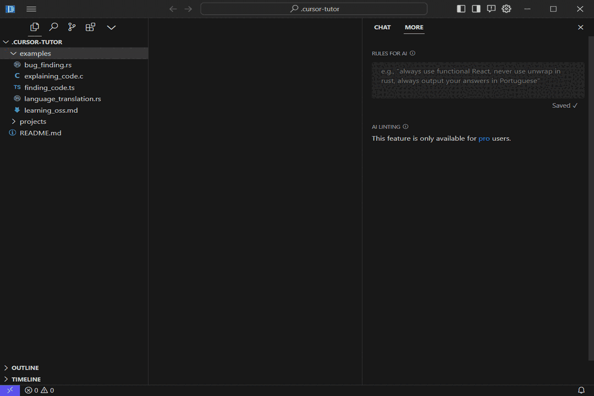Screen dimensions: 594x396
Task: Open the bug_finding.rs file
Action: coord(47,64)
